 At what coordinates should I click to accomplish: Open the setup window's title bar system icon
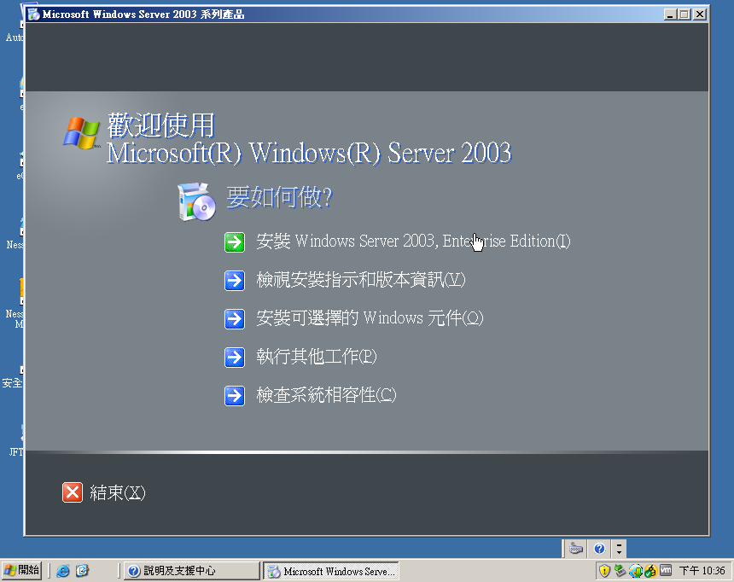[33, 15]
